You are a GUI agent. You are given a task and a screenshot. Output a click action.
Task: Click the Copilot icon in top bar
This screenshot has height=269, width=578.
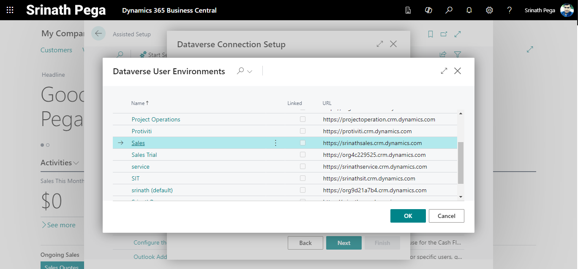[x=428, y=10]
